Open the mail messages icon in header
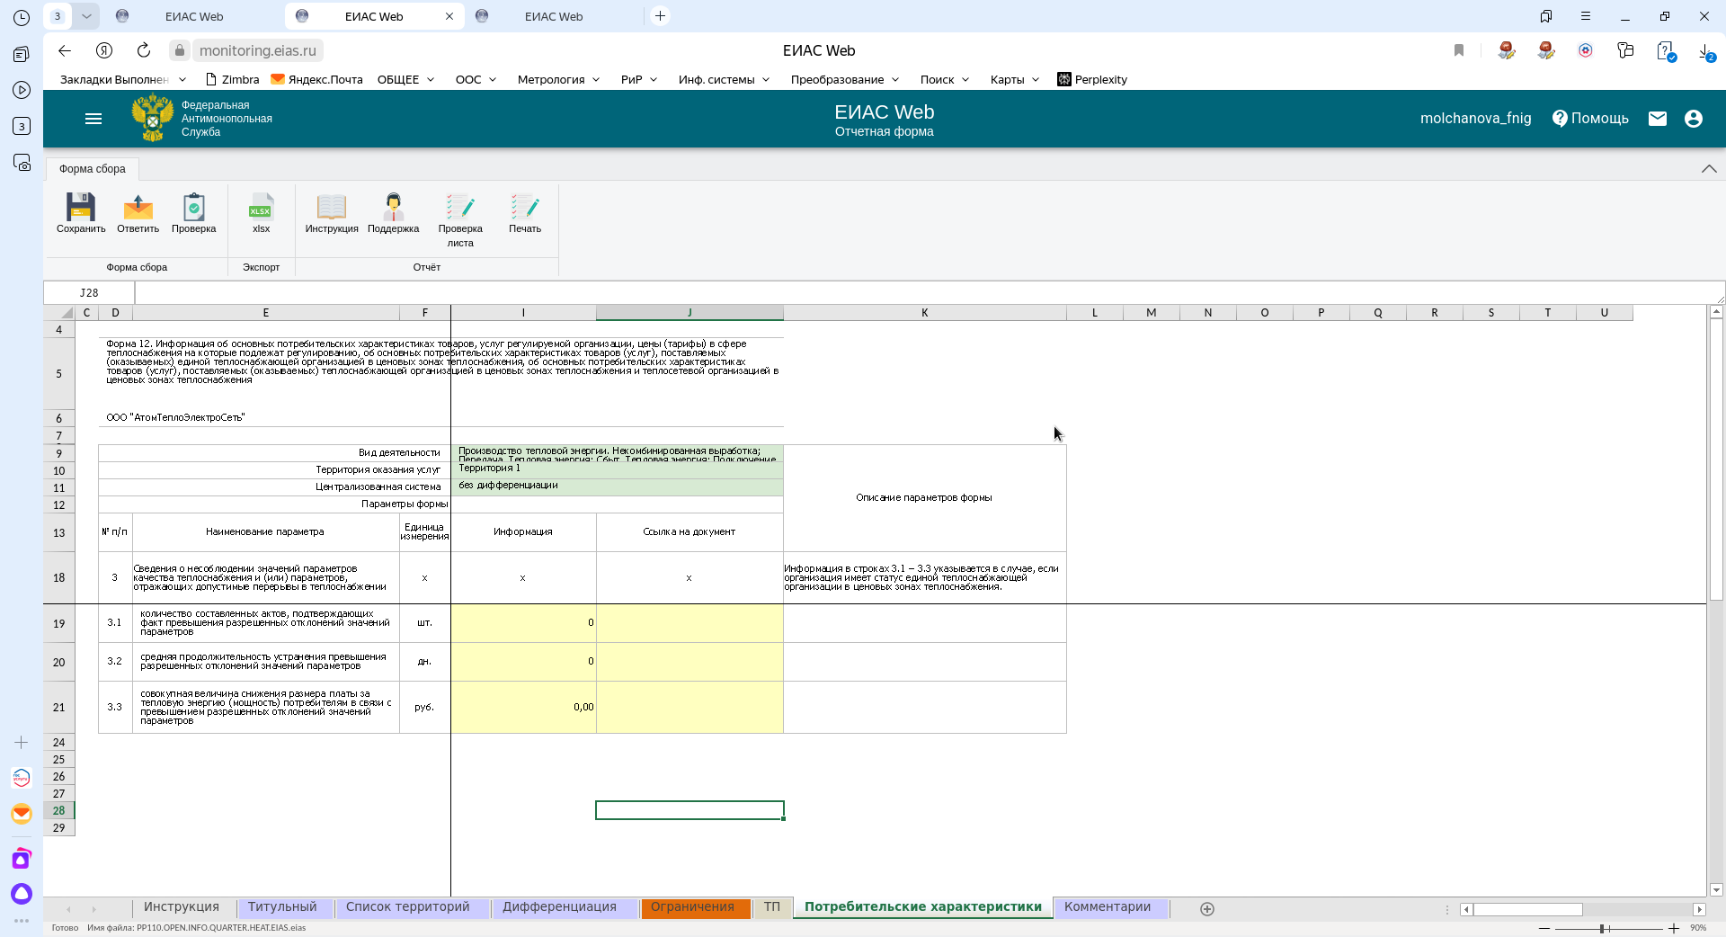This screenshot has height=937, width=1726. click(x=1658, y=119)
